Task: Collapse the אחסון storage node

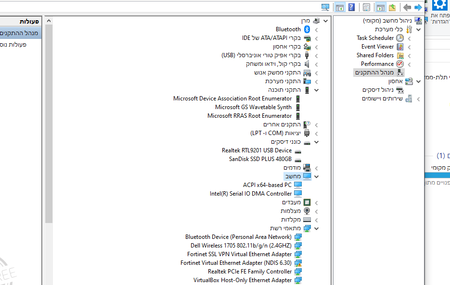Action: (418, 81)
